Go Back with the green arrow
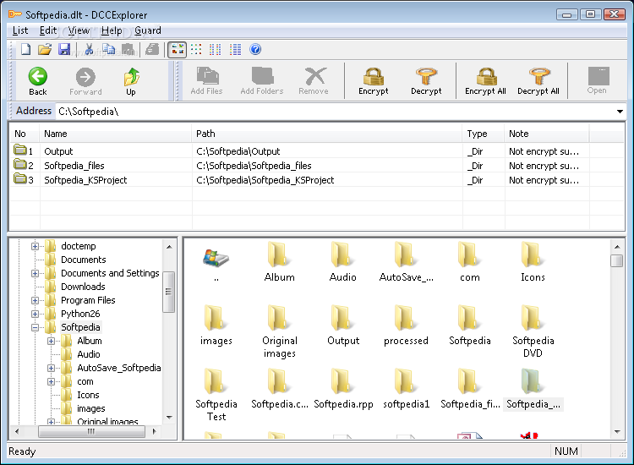The image size is (634, 465). pyautogui.click(x=38, y=81)
